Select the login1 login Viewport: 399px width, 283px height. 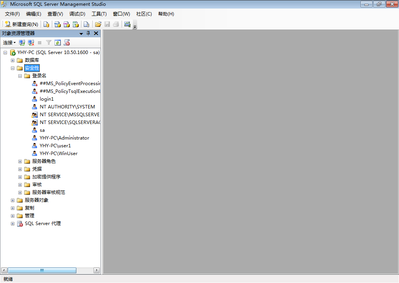coord(47,99)
